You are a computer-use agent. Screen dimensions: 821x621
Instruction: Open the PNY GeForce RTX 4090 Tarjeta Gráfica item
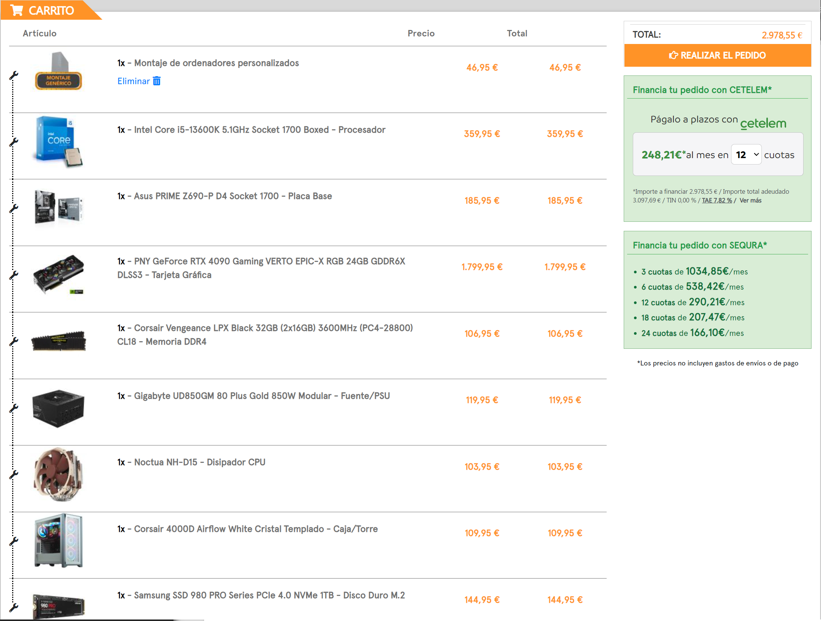tap(261, 268)
